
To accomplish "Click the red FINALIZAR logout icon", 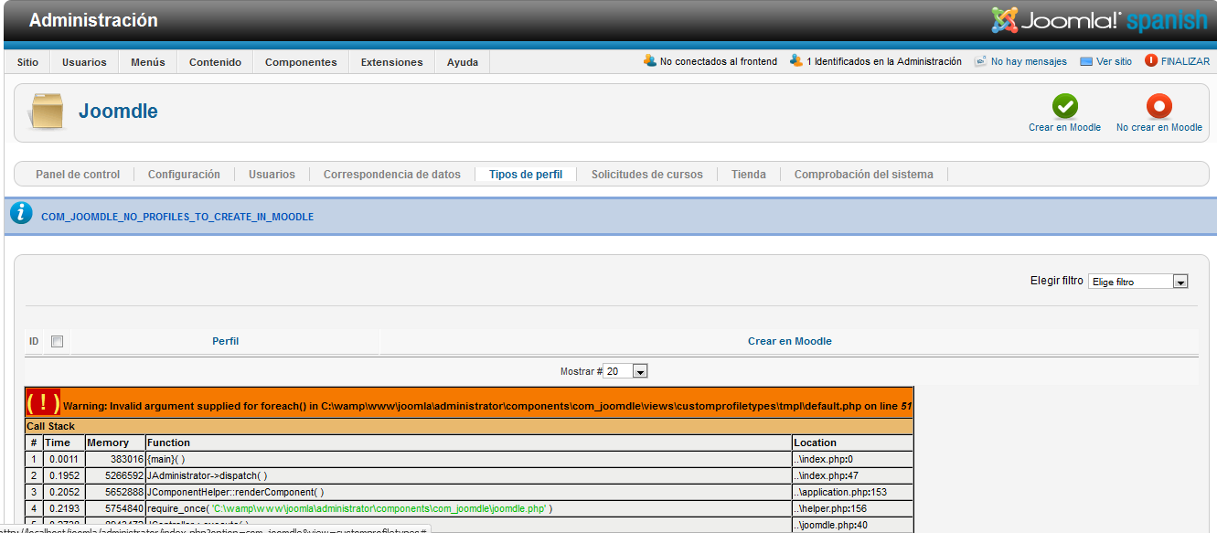I will pos(1150,61).
